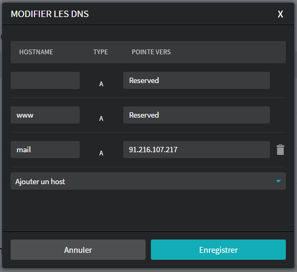Close the Modifier les DNS dialog
Image resolution: width=297 pixels, height=272 pixels.
click(281, 14)
